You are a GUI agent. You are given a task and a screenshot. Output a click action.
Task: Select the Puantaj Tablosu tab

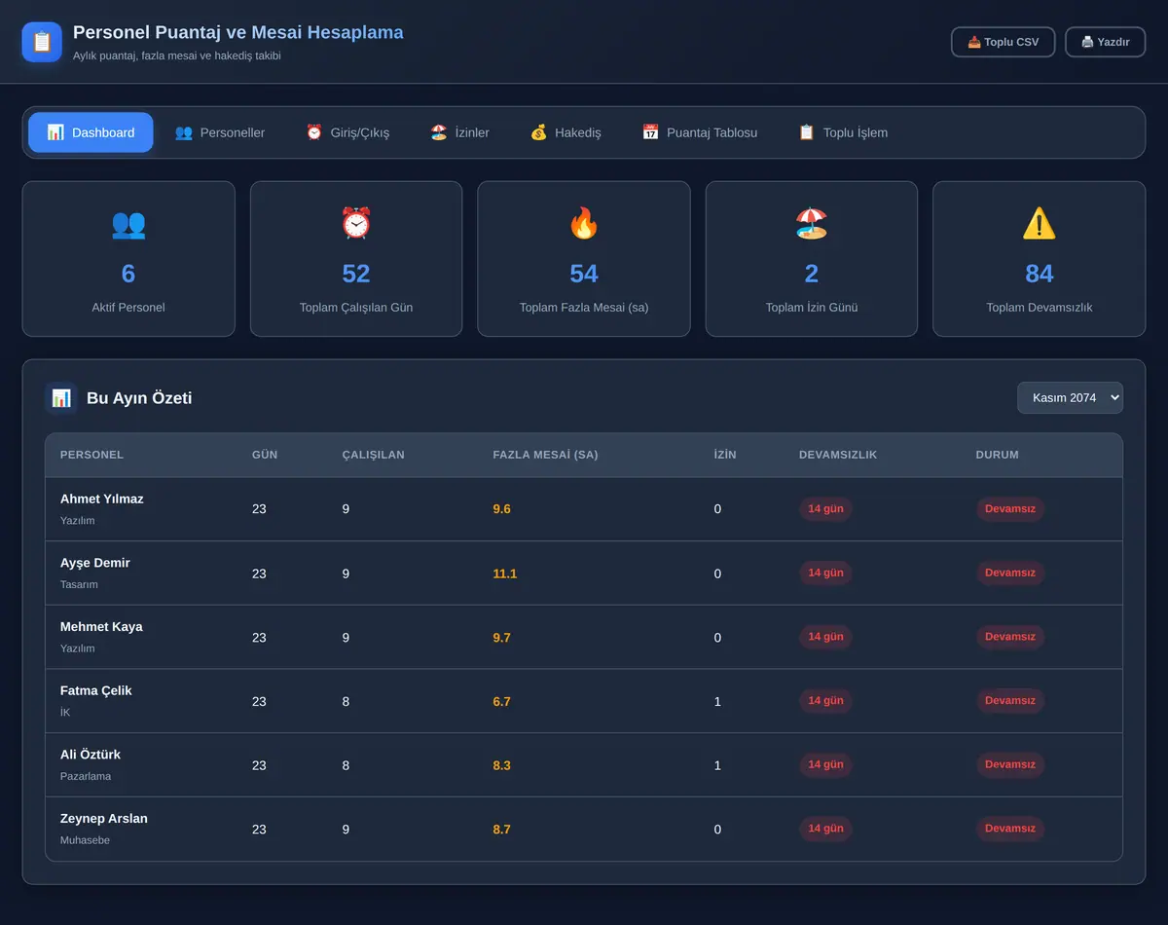[700, 132]
